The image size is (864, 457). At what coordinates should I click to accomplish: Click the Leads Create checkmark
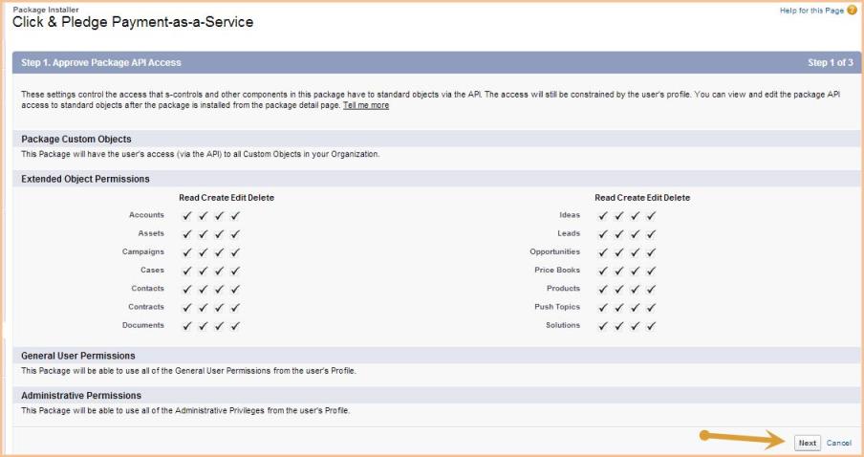(619, 233)
